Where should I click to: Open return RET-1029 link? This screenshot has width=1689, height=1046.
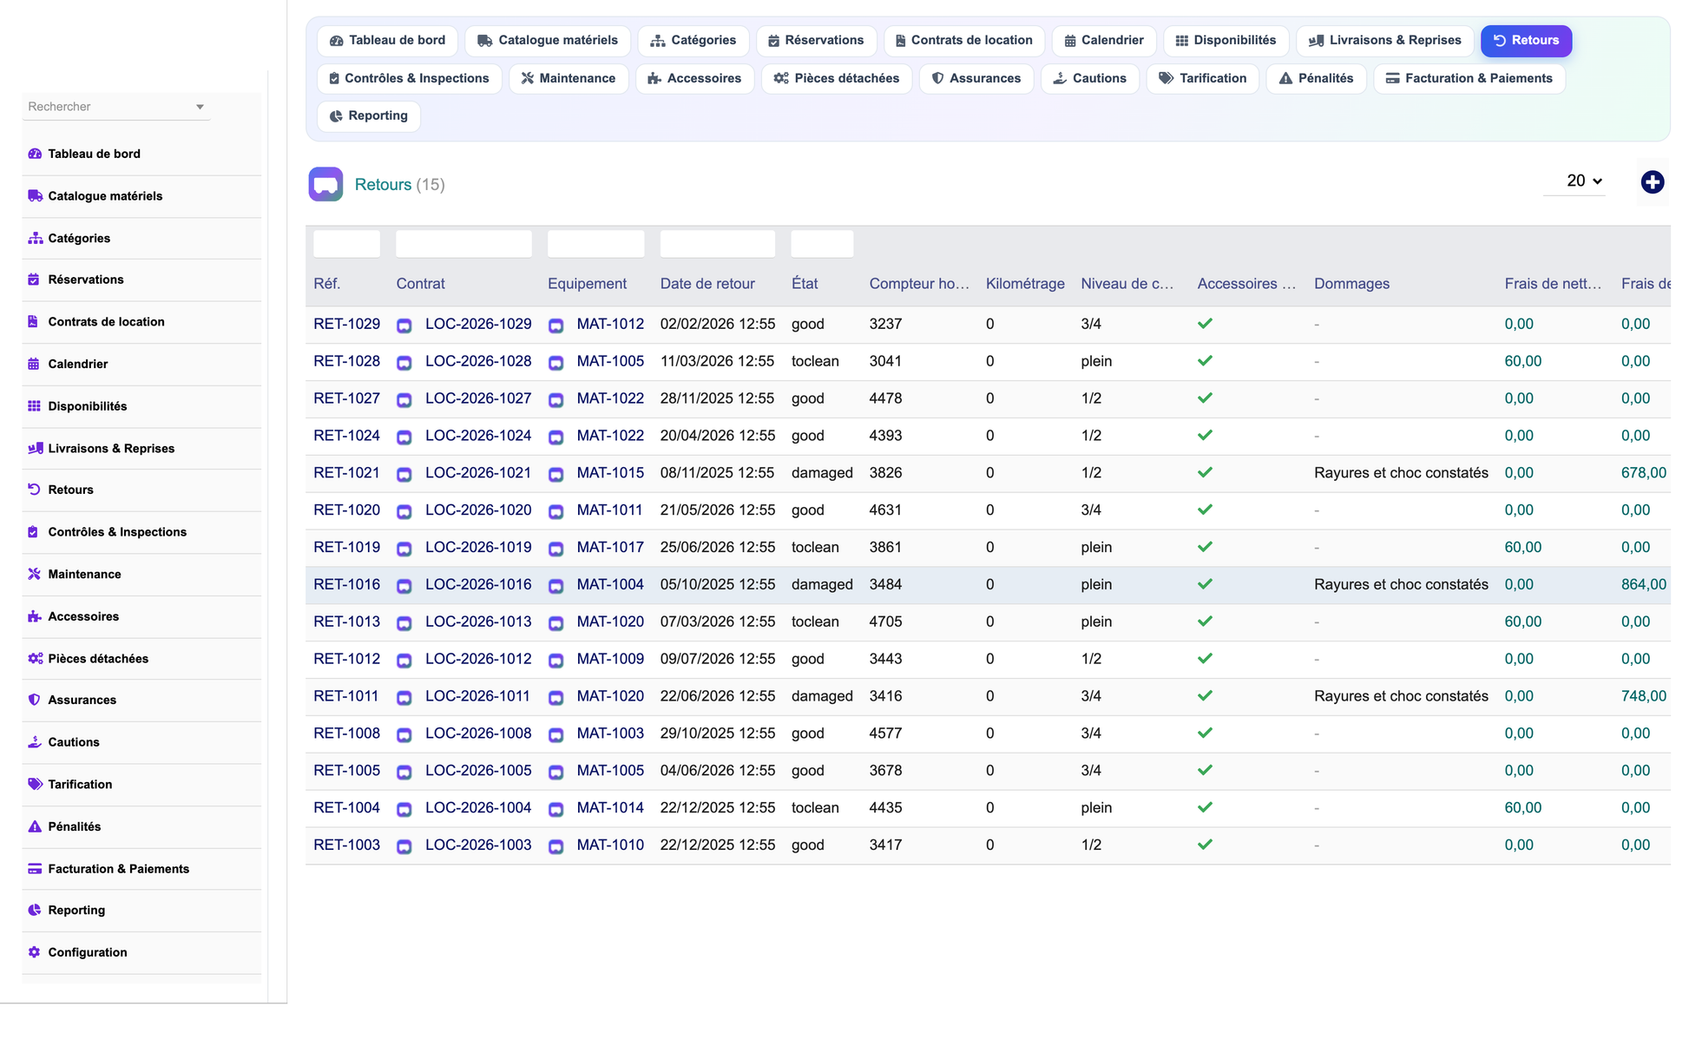coord(346,324)
